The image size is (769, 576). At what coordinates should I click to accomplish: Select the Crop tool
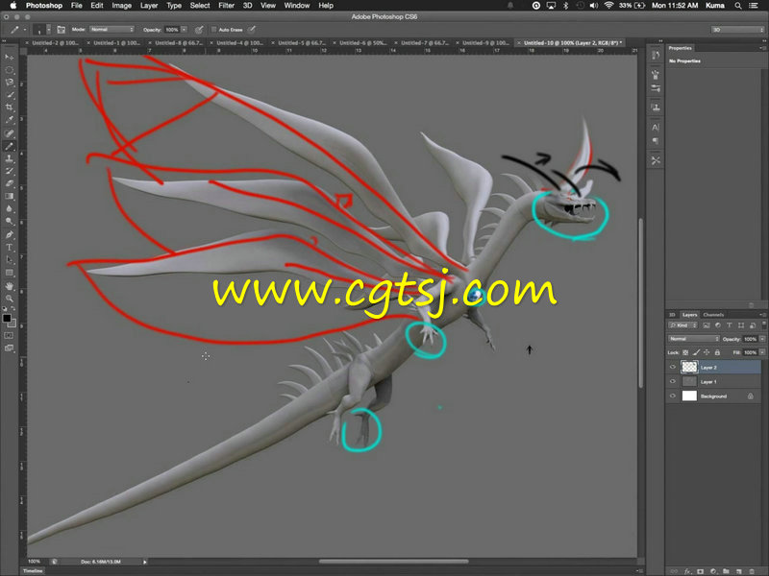(x=9, y=108)
